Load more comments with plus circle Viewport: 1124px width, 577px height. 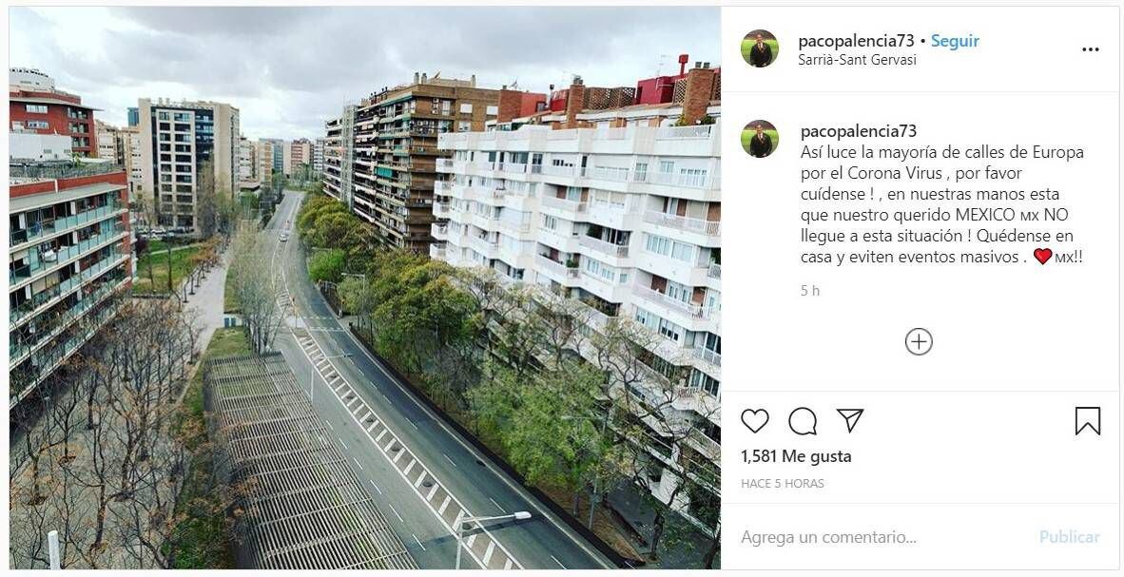click(x=919, y=342)
